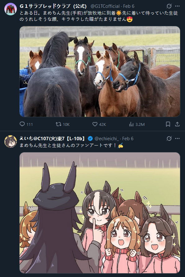Open the @echieichi_ handle link
The image size is (185, 277).
click(107, 139)
